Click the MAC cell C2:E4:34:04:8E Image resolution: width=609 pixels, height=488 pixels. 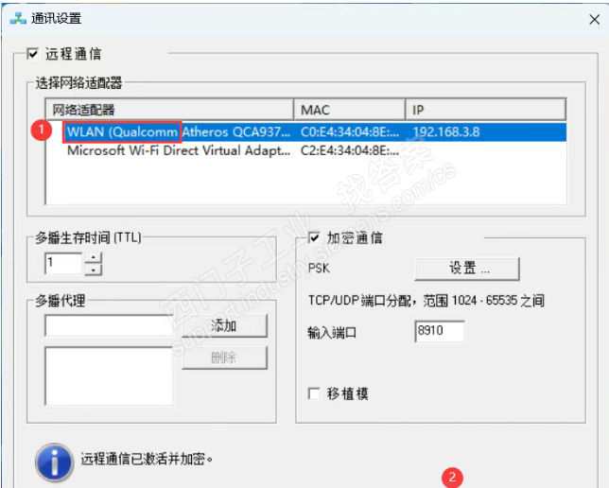[350, 150]
